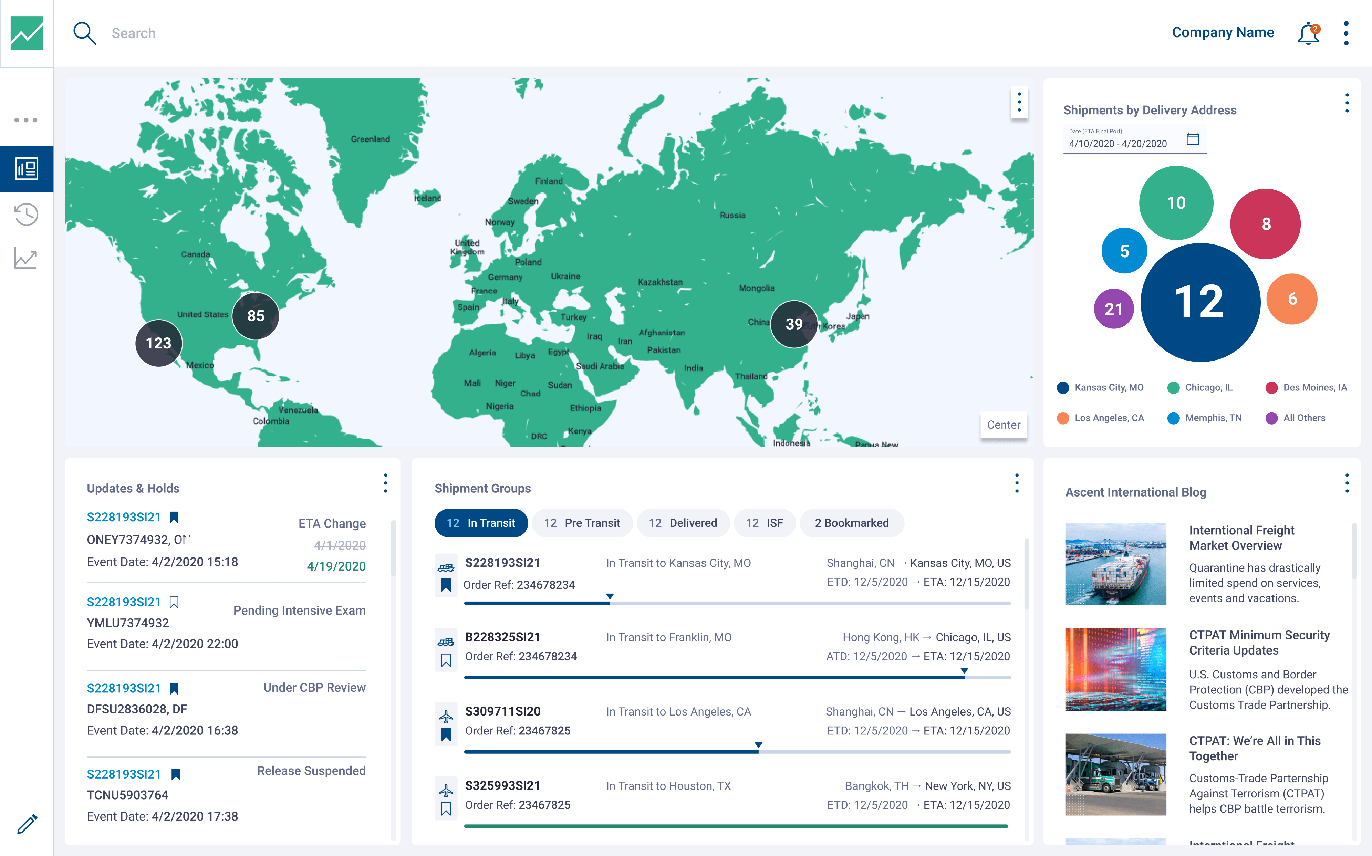Toggle bookmark on shipment S325993SI21

click(446, 808)
